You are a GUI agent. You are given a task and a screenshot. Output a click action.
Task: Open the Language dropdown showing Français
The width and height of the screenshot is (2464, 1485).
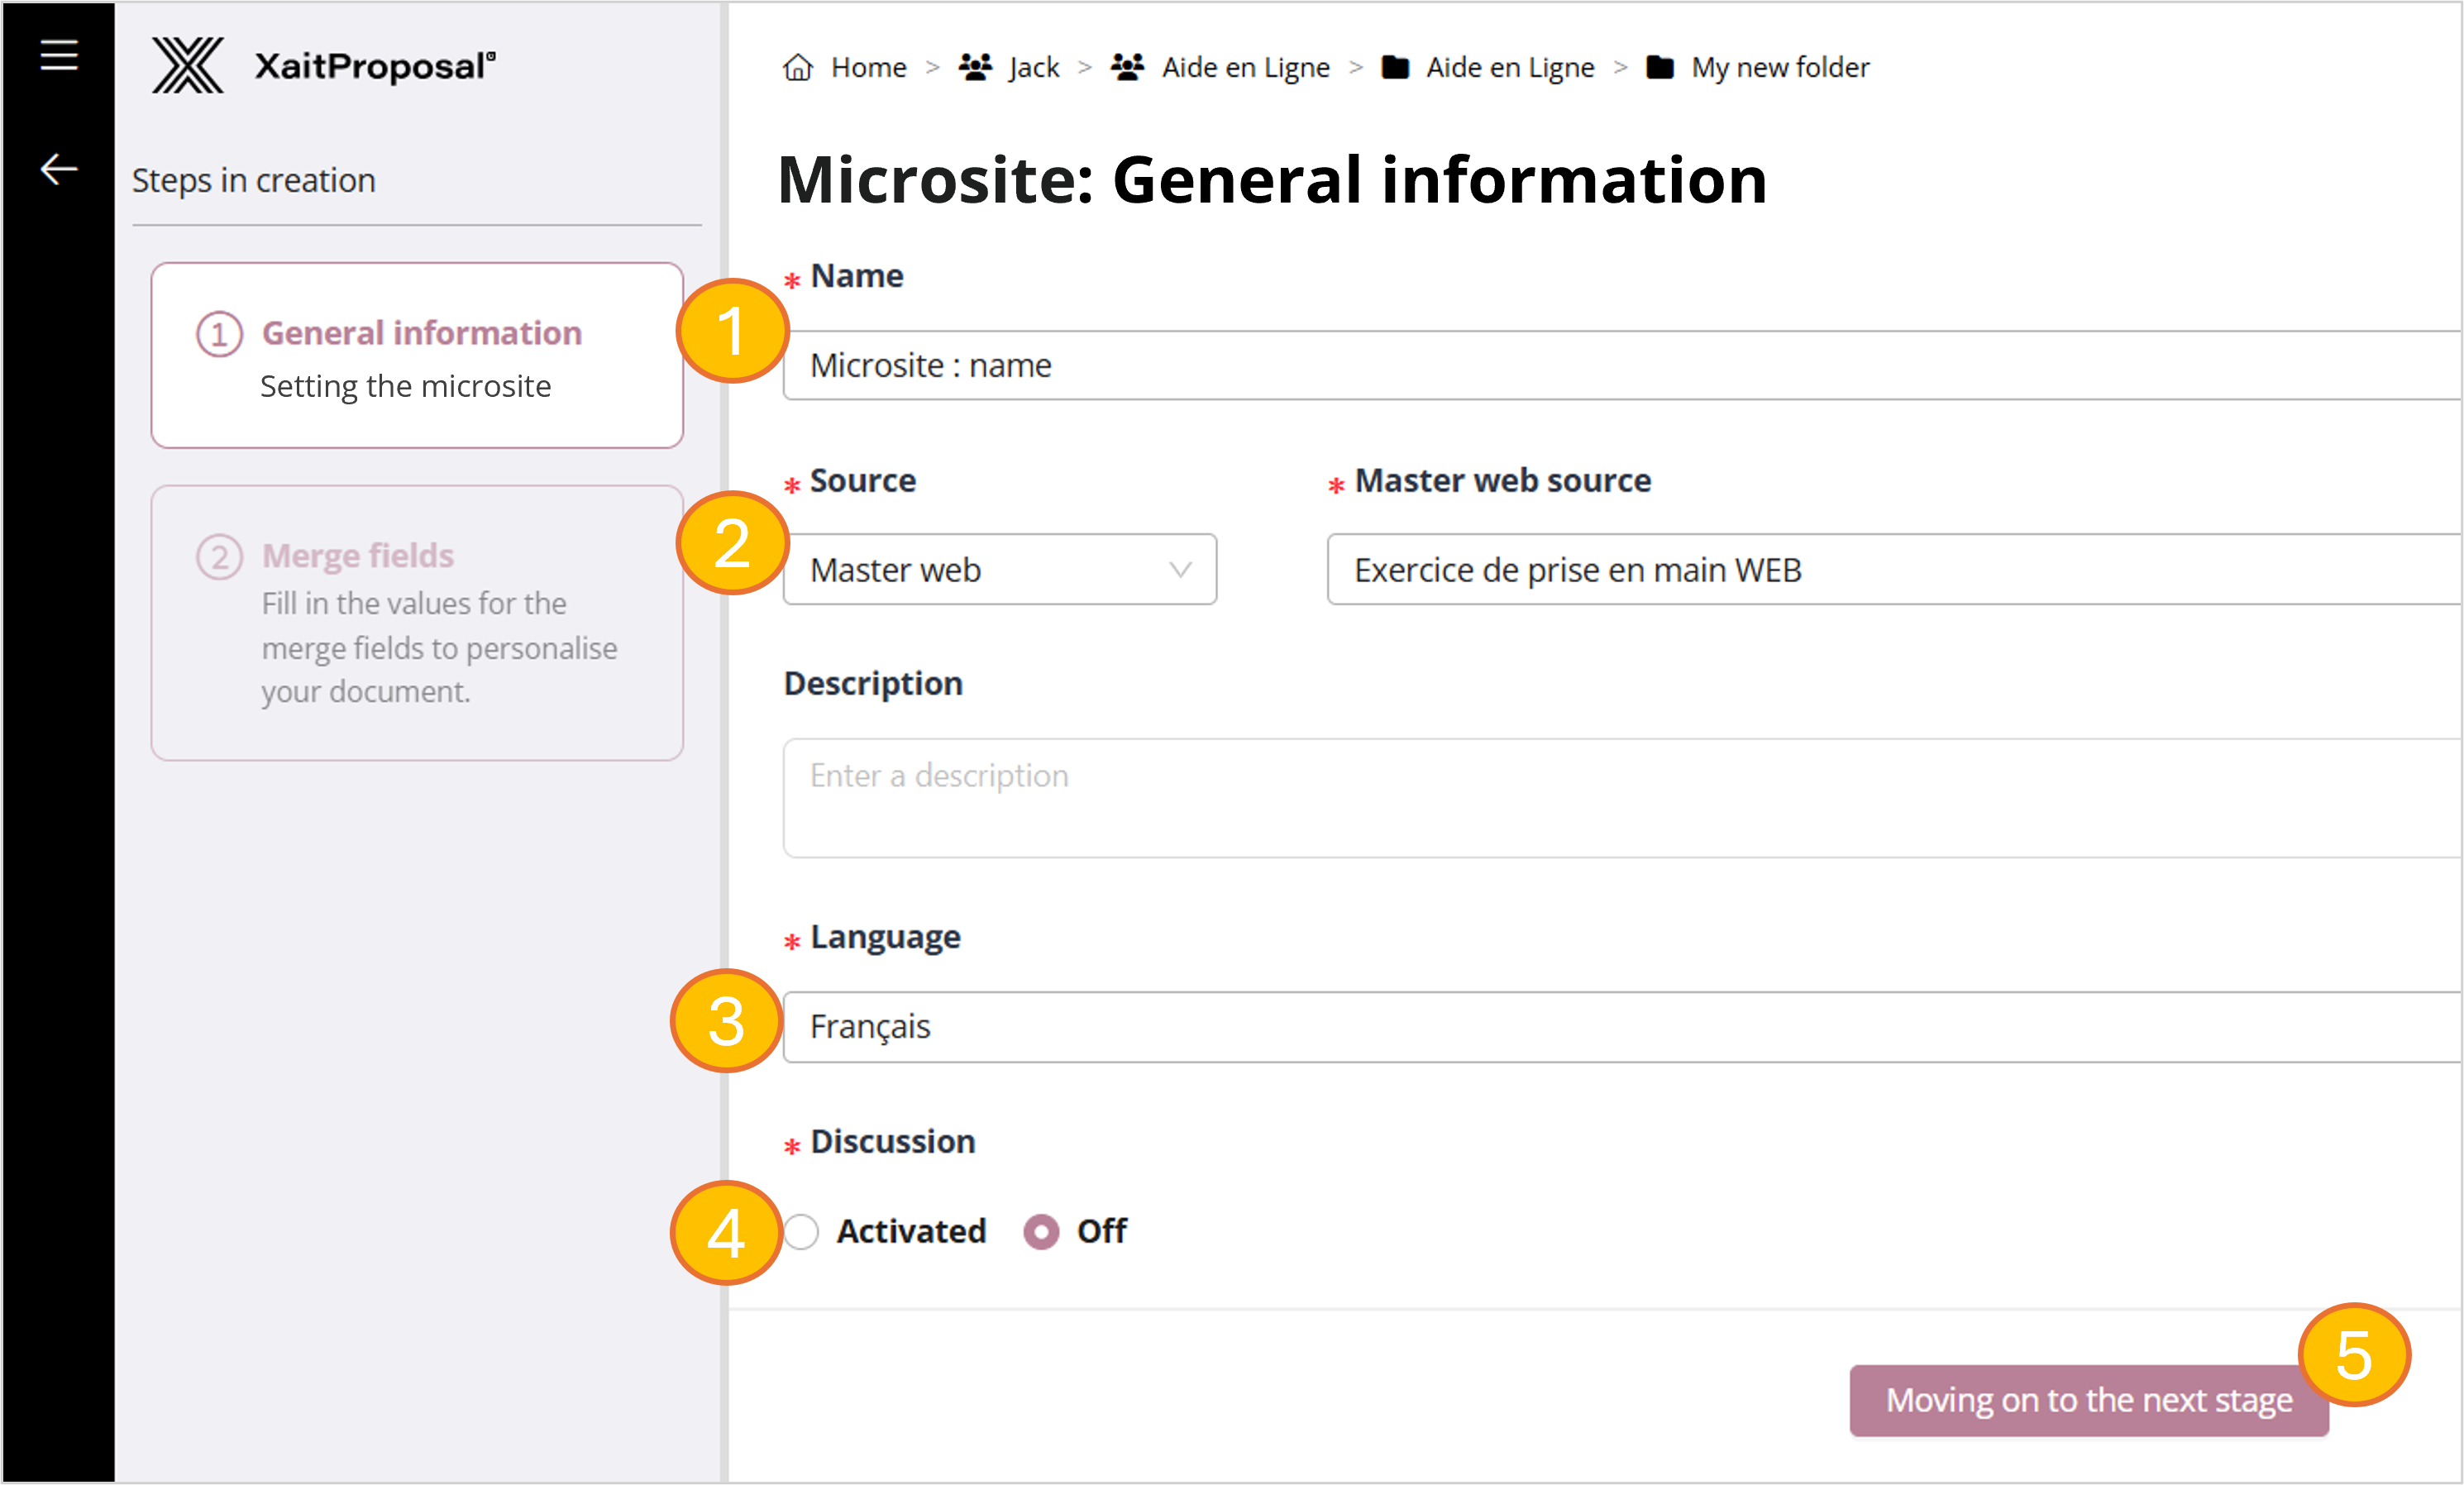(1600, 1026)
